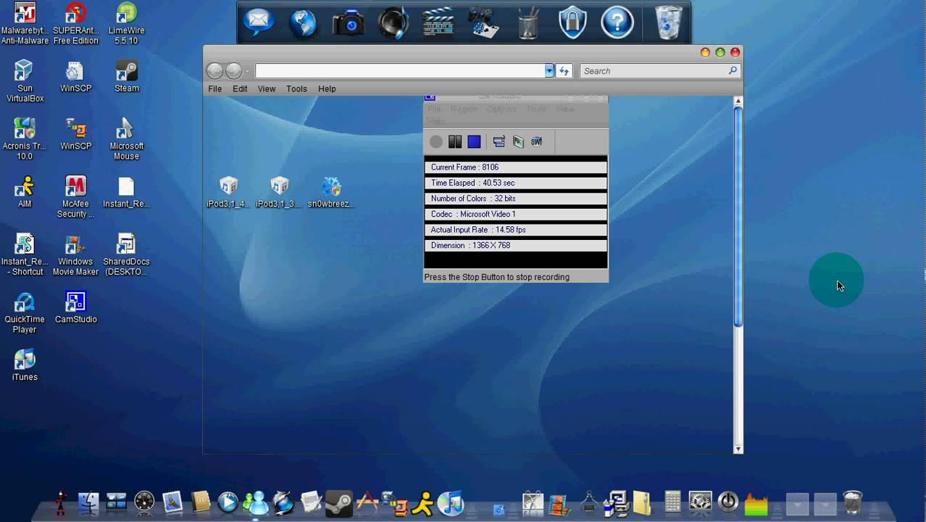Stop recording with the blue square button
926x522 pixels.
point(474,141)
